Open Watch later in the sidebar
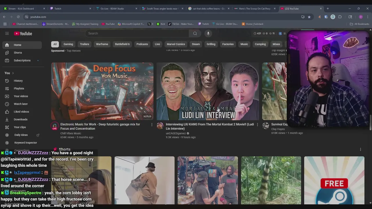372x209 pixels. pos(22,104)
